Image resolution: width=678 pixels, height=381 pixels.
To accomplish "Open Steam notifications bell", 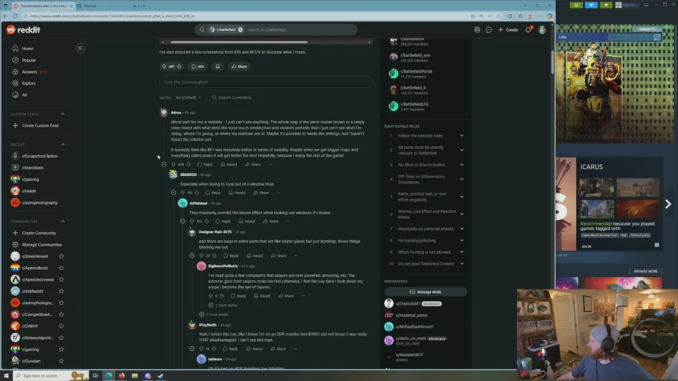I will pos(606,5).
